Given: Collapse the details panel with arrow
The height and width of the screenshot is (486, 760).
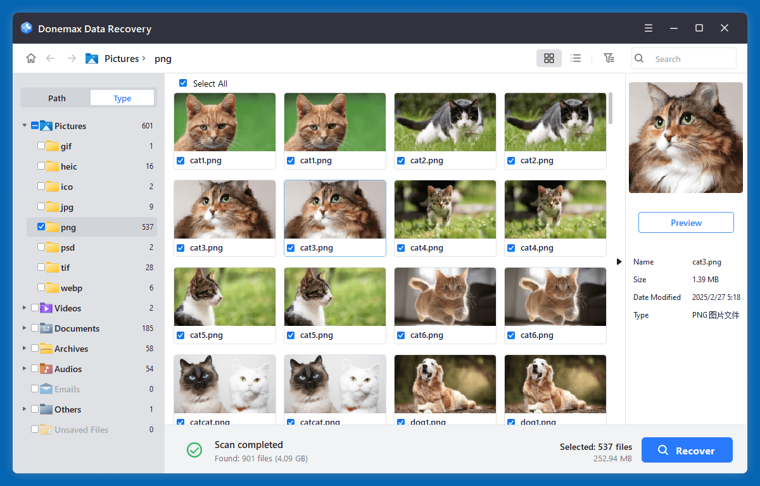Looking at the screenshot, I should pyautogui.click(x=619, y=261).
